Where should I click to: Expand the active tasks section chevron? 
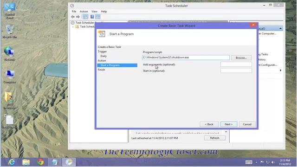point(226,132)
